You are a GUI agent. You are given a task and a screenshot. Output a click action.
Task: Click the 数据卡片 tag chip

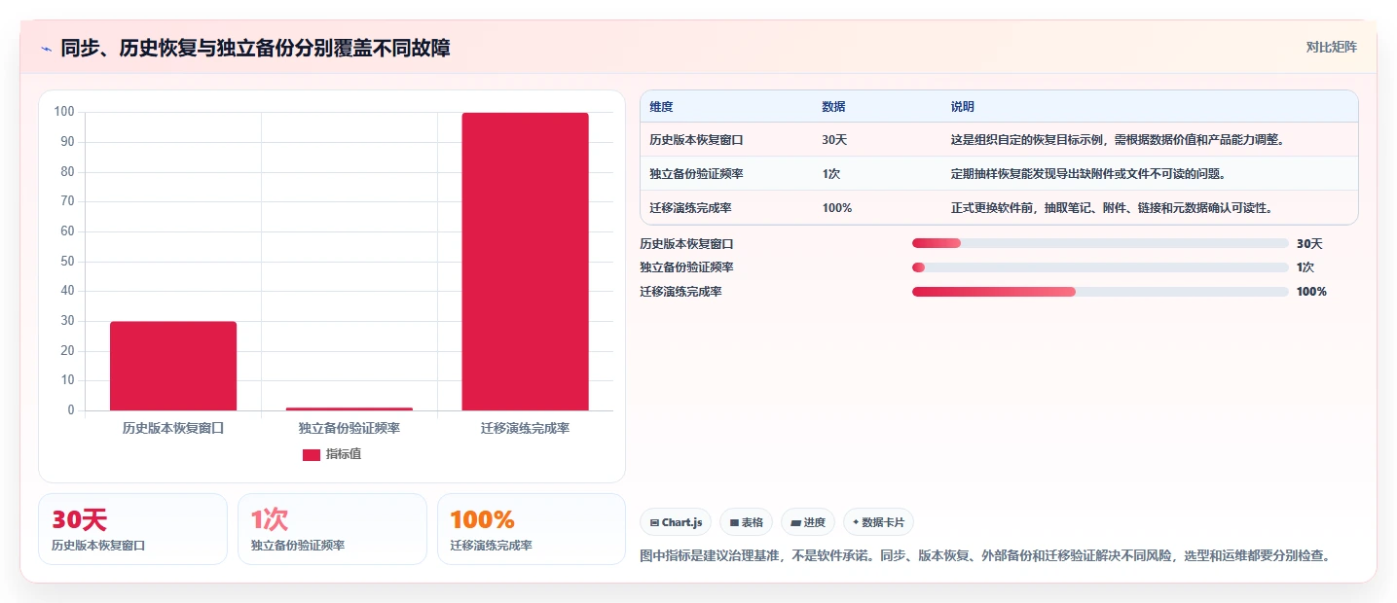(x=878, y=522)
